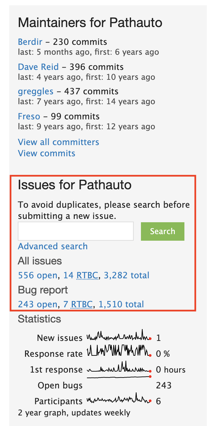View 7 RTBC bug reports
Screen dimensions: 218x426
click(x=78, y=304)
